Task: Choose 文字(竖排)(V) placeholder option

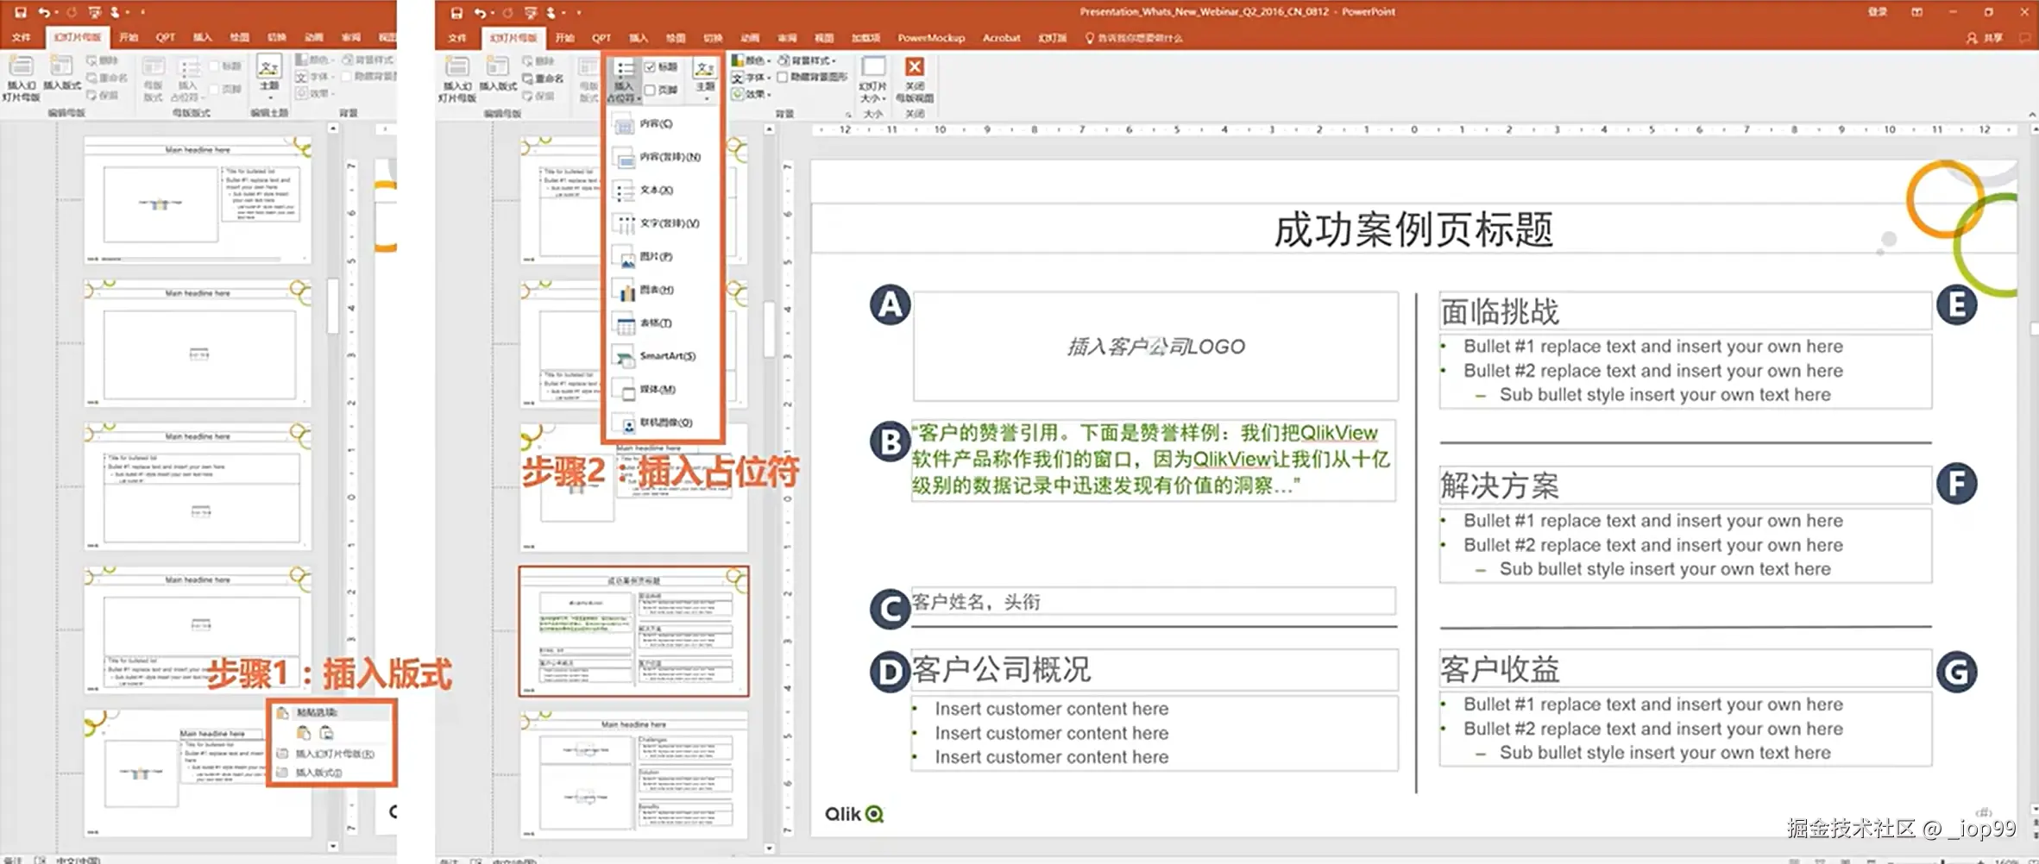Action: (x=663, y=223)
